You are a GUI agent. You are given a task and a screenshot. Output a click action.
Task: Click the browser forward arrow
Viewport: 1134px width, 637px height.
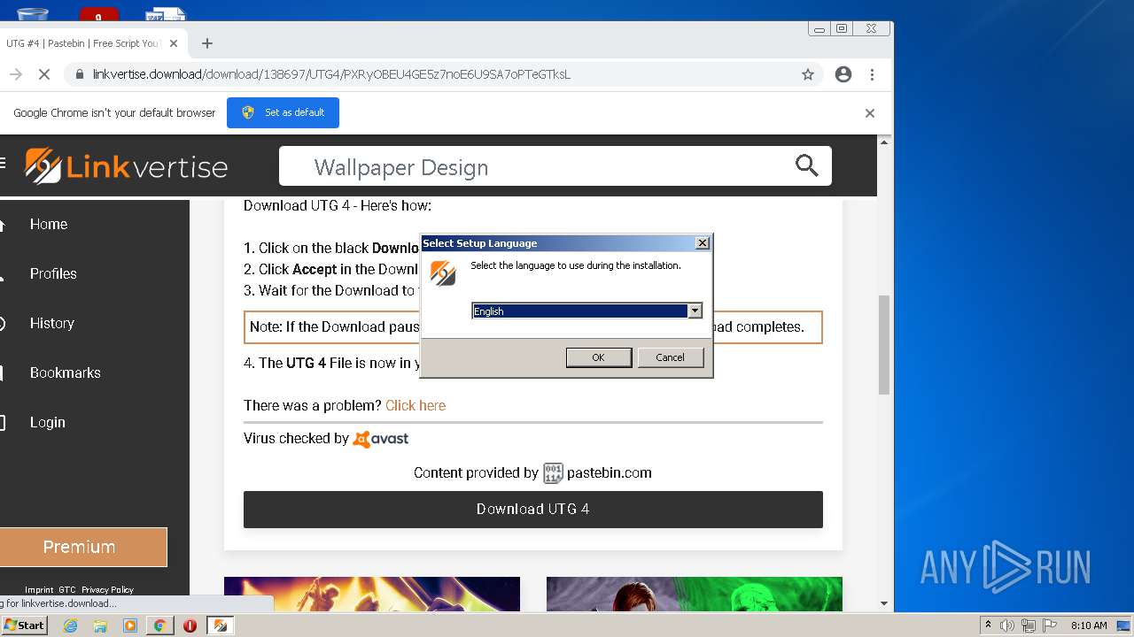pyautogui.click(x=15, y=74)
